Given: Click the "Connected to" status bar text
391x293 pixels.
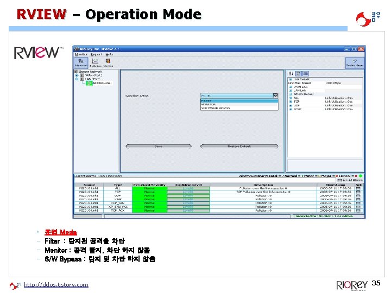Looking at the screenshot, I should tap(323, 216).
